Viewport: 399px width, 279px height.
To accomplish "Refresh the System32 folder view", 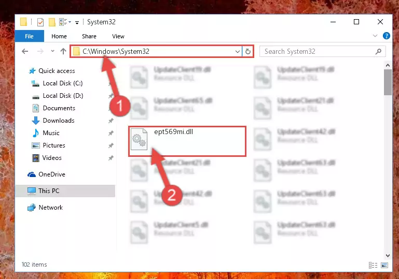I will click(248, 52).
